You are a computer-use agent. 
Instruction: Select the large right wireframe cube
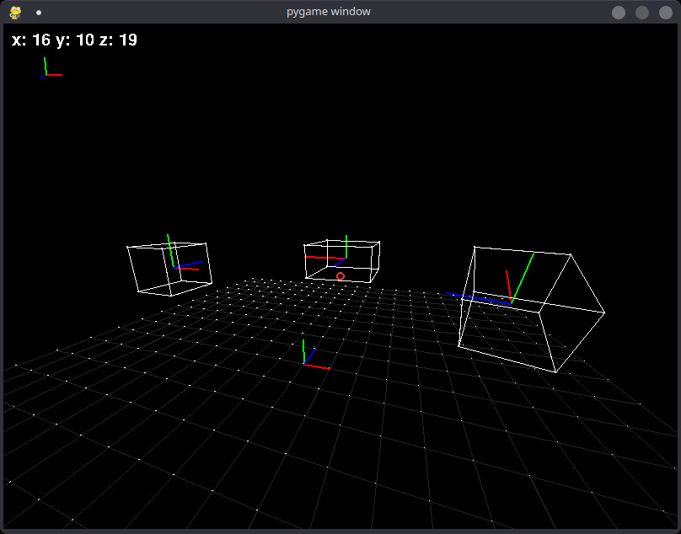532,309
